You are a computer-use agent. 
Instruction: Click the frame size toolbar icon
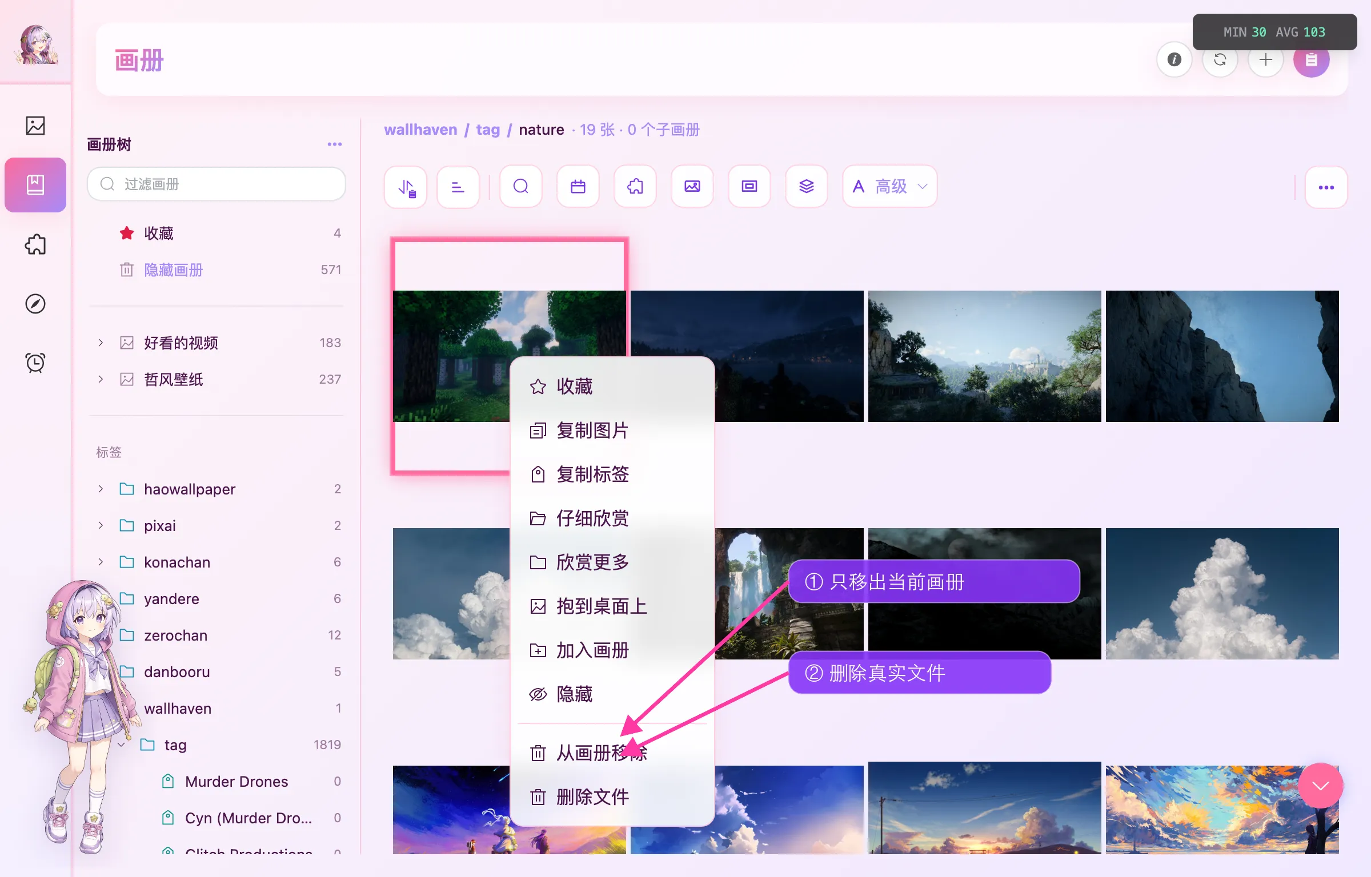[749, 187]
